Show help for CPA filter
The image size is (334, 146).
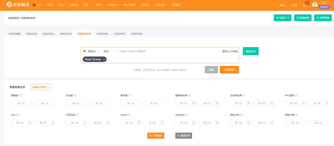(17, 115)
